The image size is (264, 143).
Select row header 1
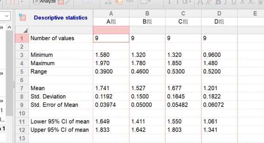pyautogui.click(x=22, y=38)
